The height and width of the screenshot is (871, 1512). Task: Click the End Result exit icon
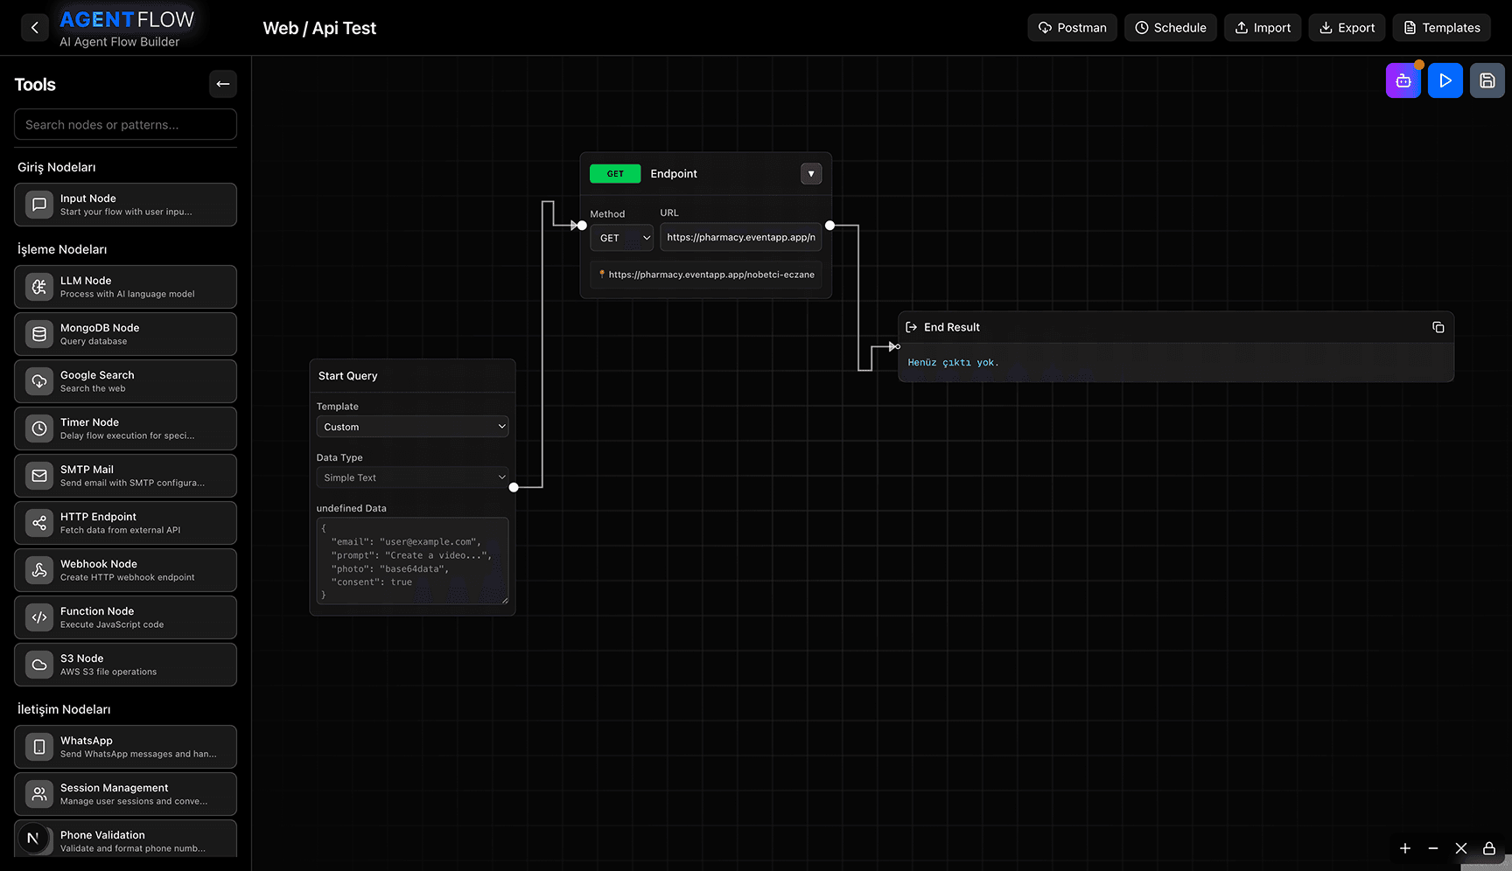pos(912,327)
